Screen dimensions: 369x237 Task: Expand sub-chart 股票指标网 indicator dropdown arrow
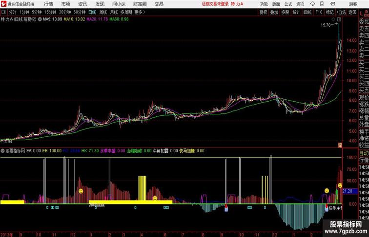tap(2, 151)
